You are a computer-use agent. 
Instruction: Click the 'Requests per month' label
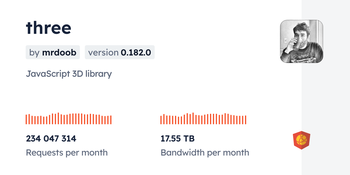pyautogui.click(x=67, y=153)
